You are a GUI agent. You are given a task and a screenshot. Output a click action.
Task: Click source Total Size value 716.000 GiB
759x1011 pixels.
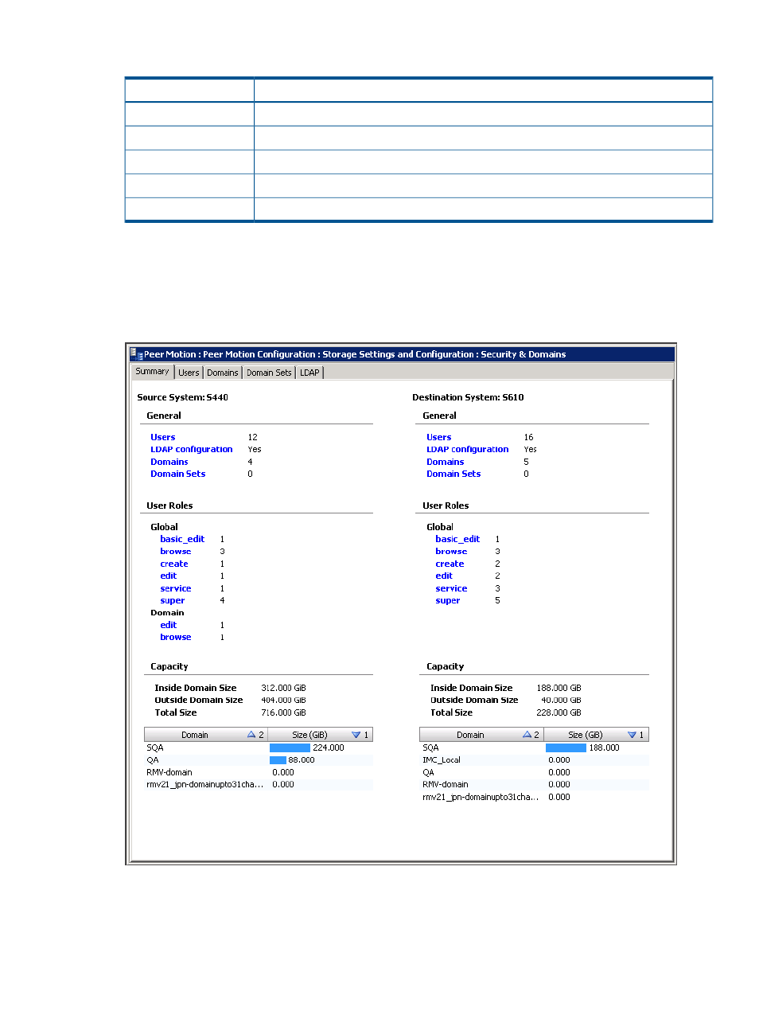pos(283,712)
